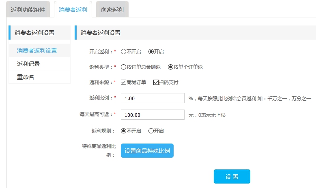Click the left sidebar header 消费者返利设置
The image size is (316, 188).
(34, 33)
